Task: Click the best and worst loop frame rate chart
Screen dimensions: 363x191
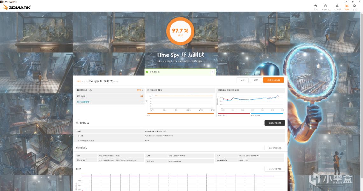Action: click(x=251, y=103)
